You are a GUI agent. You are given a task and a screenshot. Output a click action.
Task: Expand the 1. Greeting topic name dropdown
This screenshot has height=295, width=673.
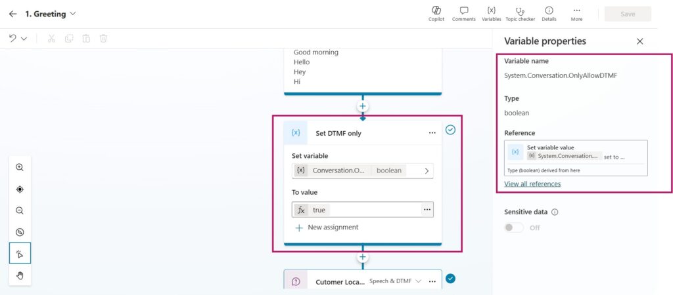[72, 14]
